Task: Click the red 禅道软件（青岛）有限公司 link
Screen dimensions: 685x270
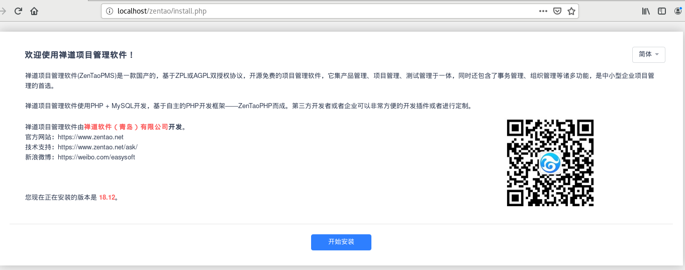Action: click(126, 127)
